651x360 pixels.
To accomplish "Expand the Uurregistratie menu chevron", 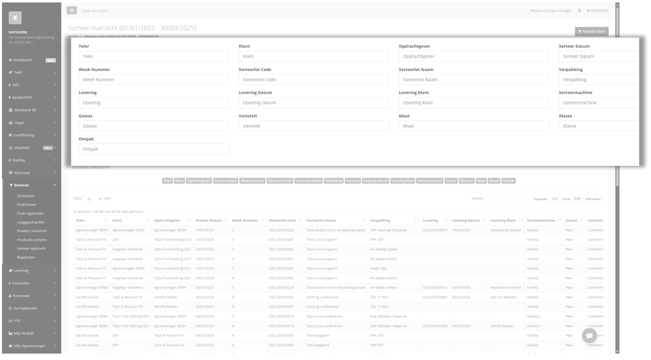I will [x=55, y=308].
